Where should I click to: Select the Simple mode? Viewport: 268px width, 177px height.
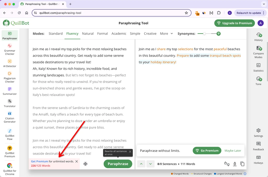click(x=135, y=34)
